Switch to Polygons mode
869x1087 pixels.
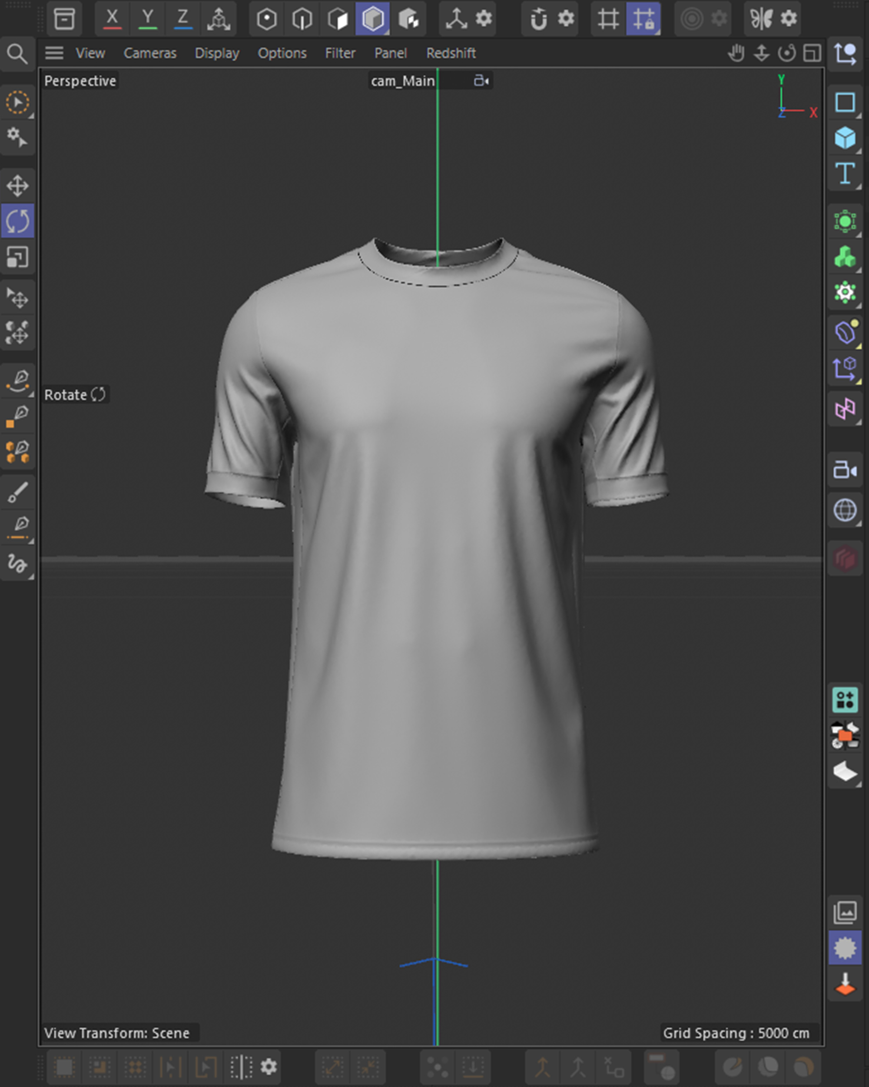point(338,19)
